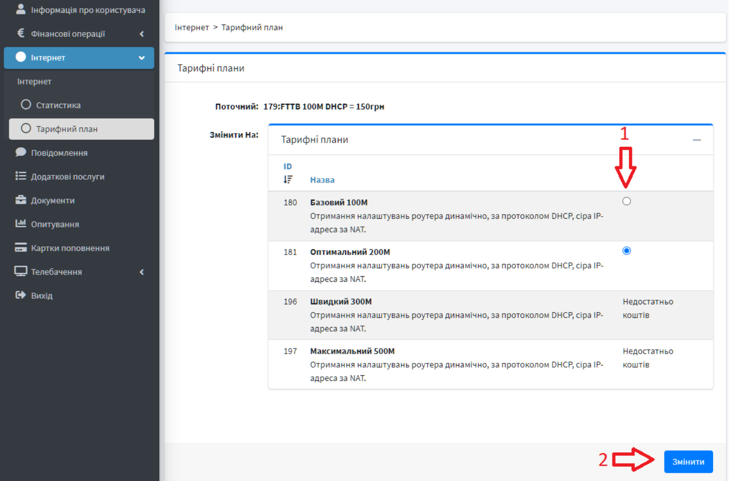Viewport: 729px width, 481px height.
Task: Expand the Фінансові операції section
Action: tap(142, 33)
